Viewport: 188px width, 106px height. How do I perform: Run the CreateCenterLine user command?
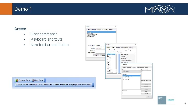[61, 85]
